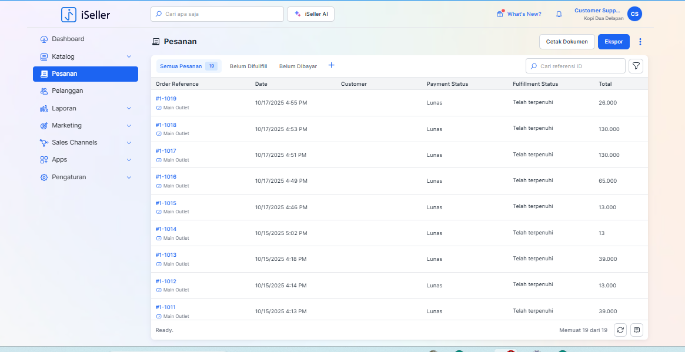Switch to Belum Dibayar tab
685x352 pixels.
pyautogui.click(x=298, y=66)
